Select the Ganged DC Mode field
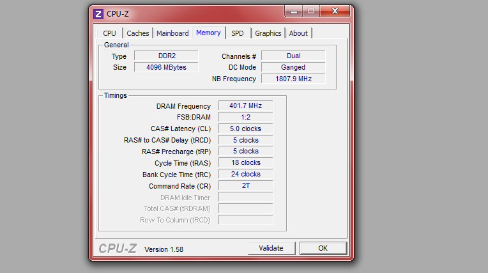 point(293,67)
